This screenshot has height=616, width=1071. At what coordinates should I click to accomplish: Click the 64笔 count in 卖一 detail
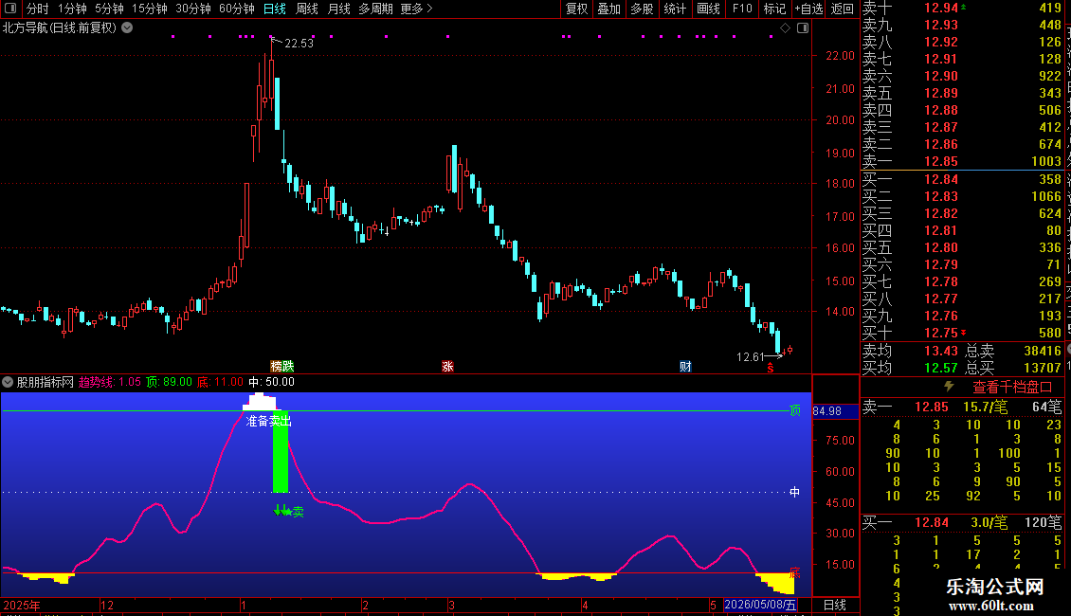pos(1047,407)
